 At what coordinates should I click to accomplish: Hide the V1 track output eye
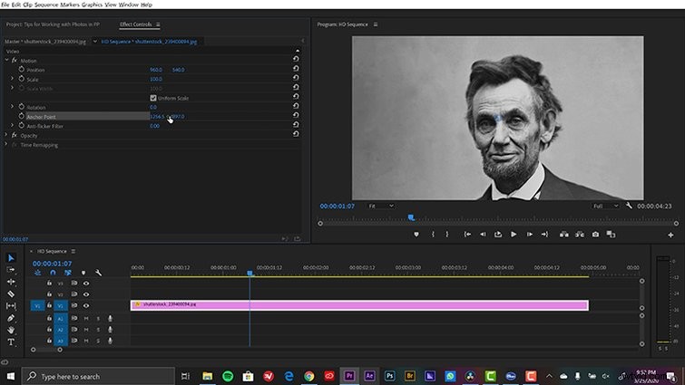pyautogui.click(x=86, y=305)
